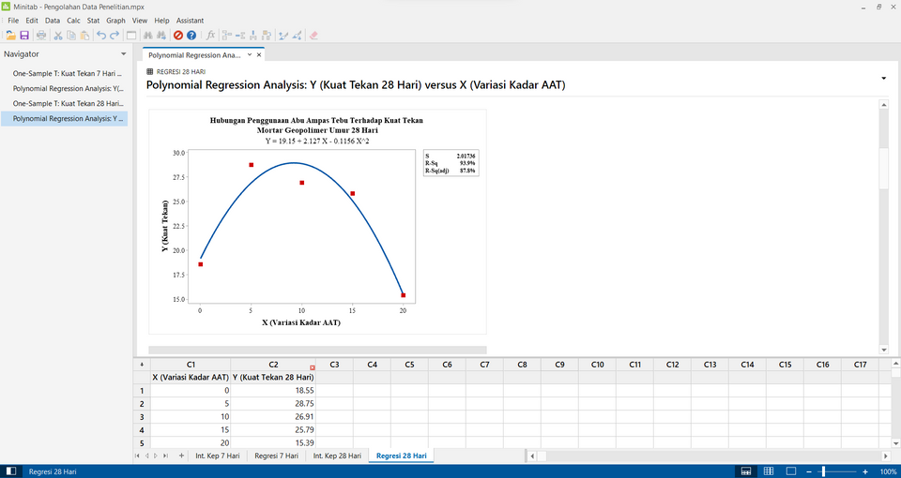Click the Paste clipboard icon
901x478 pixels.
coord(84,36)
